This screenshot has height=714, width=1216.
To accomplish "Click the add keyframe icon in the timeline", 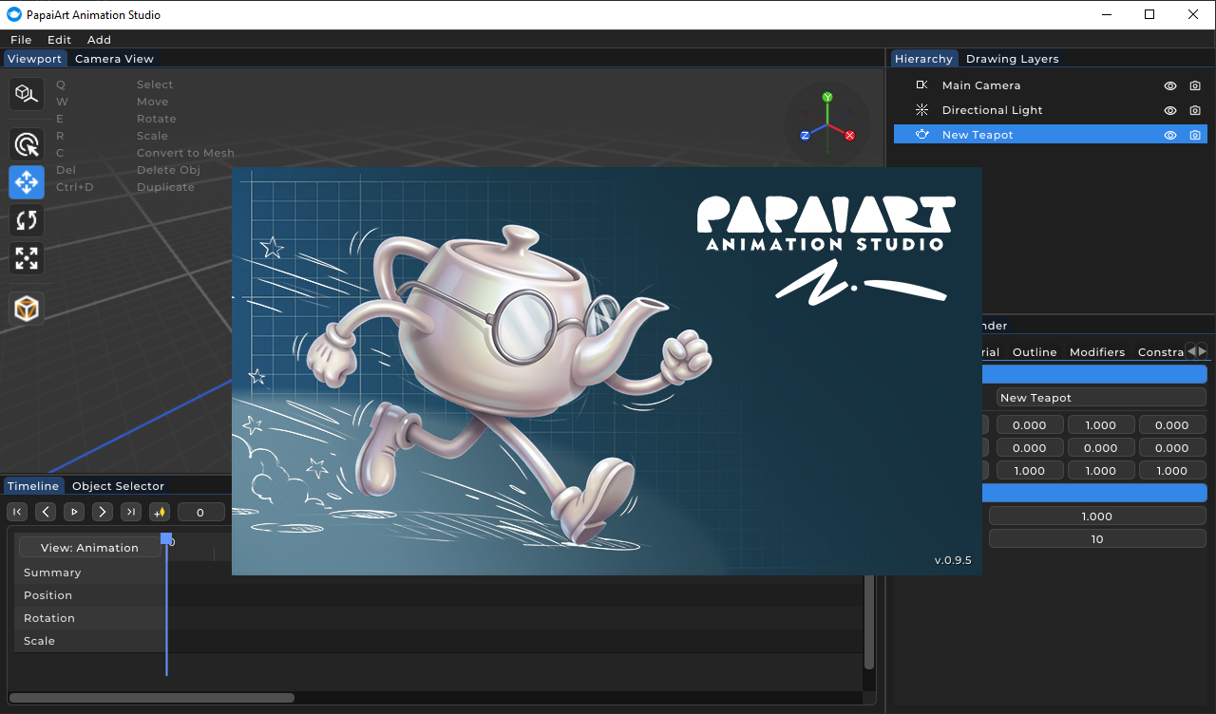I will pyautogui.click(x=159, y=512).
